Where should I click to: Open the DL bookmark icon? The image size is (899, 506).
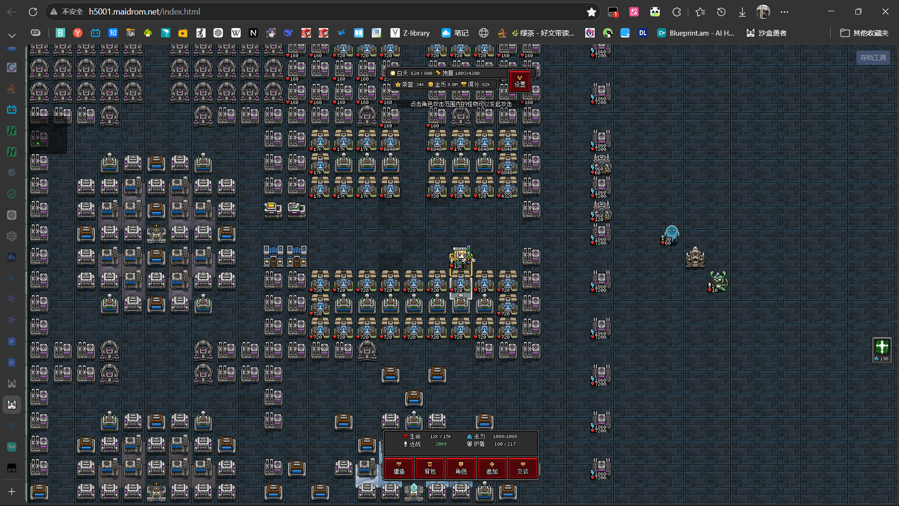[643, 33]
